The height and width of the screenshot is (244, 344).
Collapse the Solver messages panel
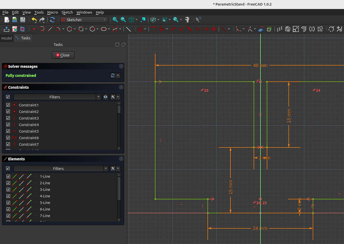click(x=121, y=66)
